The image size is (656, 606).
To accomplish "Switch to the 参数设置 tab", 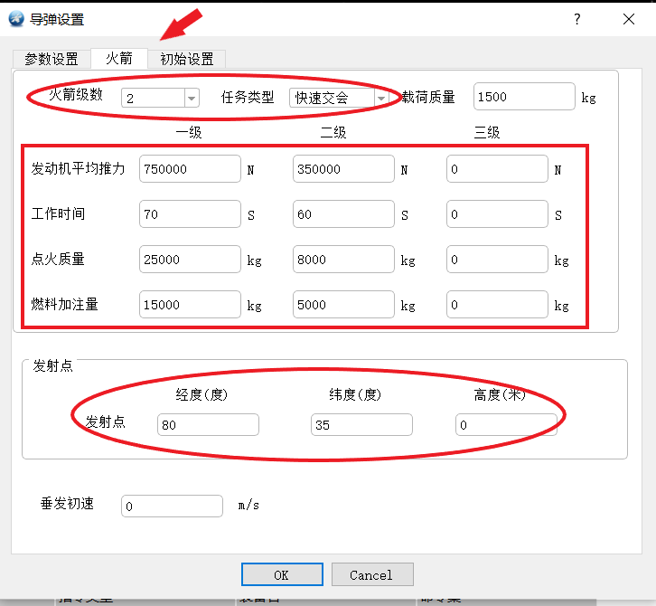I will click(52, 59).
